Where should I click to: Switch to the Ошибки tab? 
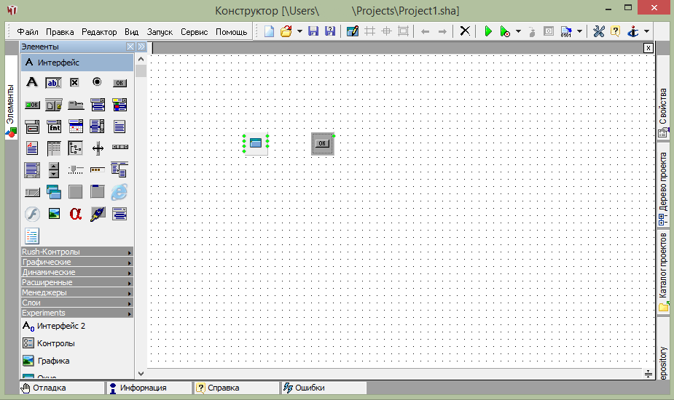pos(310,388)
